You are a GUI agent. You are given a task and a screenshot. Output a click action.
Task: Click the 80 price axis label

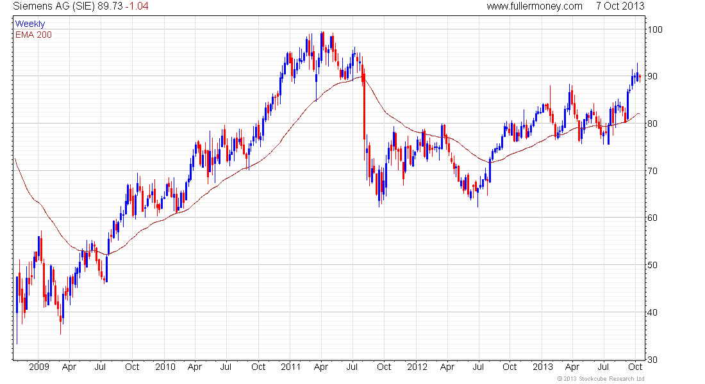(652, 124)
